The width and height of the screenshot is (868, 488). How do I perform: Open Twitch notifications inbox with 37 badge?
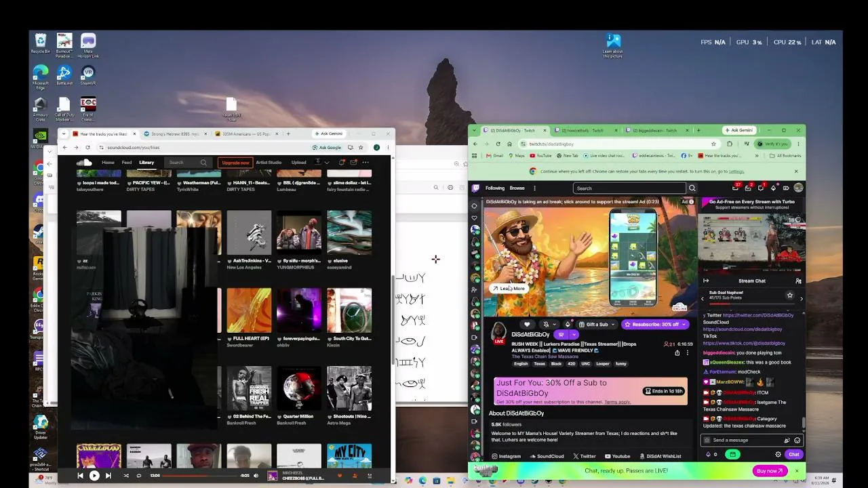pos(736,188)
